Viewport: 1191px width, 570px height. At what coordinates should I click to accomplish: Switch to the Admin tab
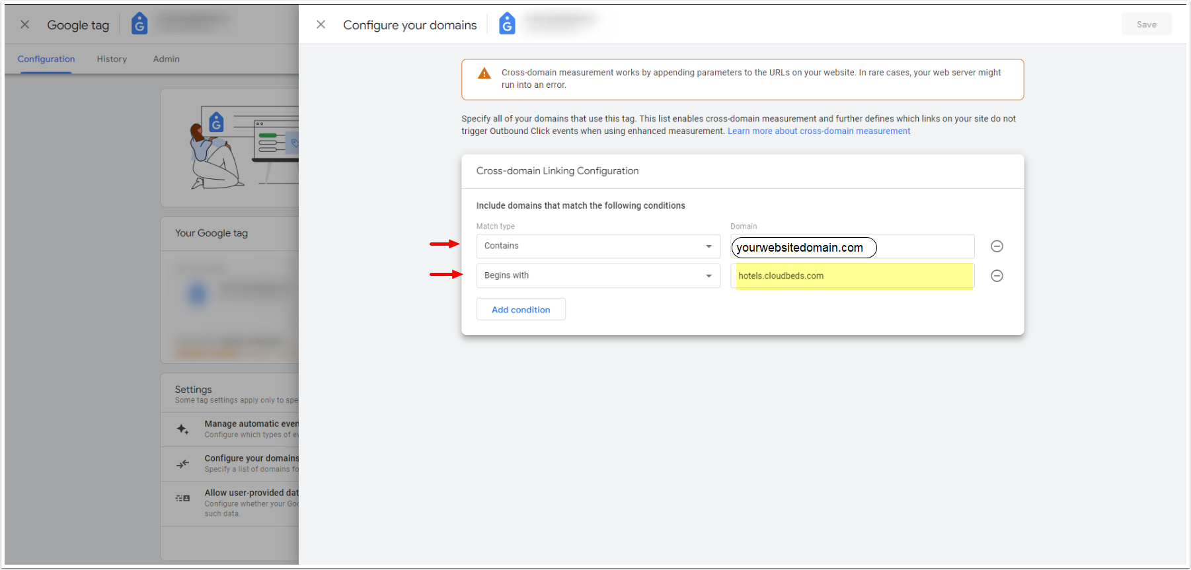pyautogui.click(x=166, y=59)
